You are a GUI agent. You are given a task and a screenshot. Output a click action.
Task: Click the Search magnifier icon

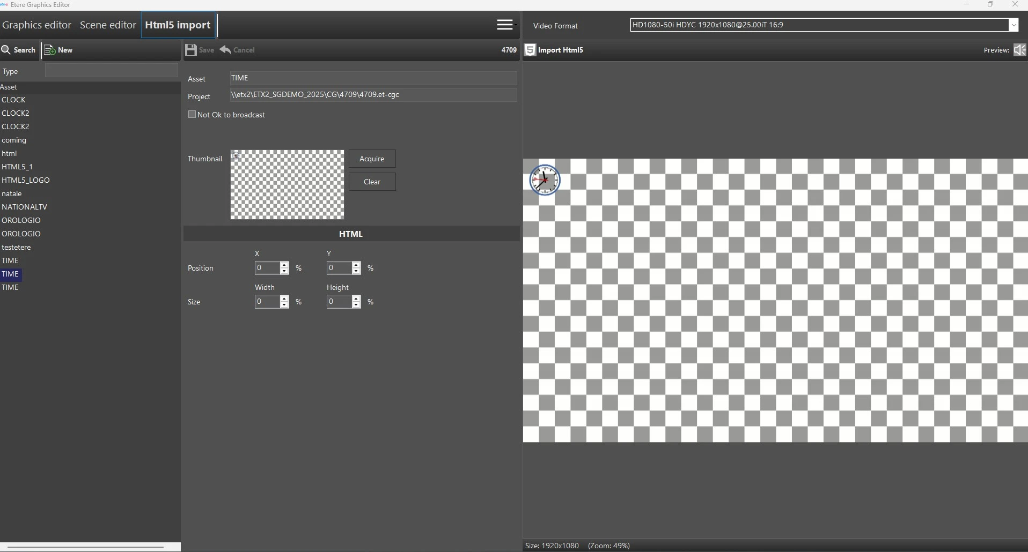6,50
